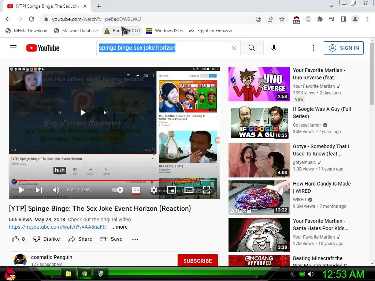Go to the YouTube home logo
The image size is (375, 281).
(x=43, y=48)
